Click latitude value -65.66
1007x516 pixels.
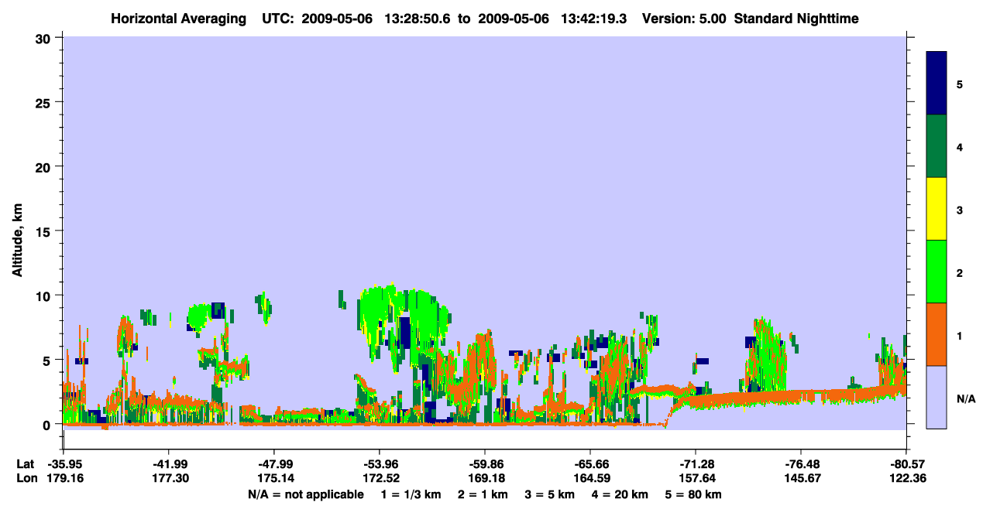pyautogui.click(x=589, y=464)
